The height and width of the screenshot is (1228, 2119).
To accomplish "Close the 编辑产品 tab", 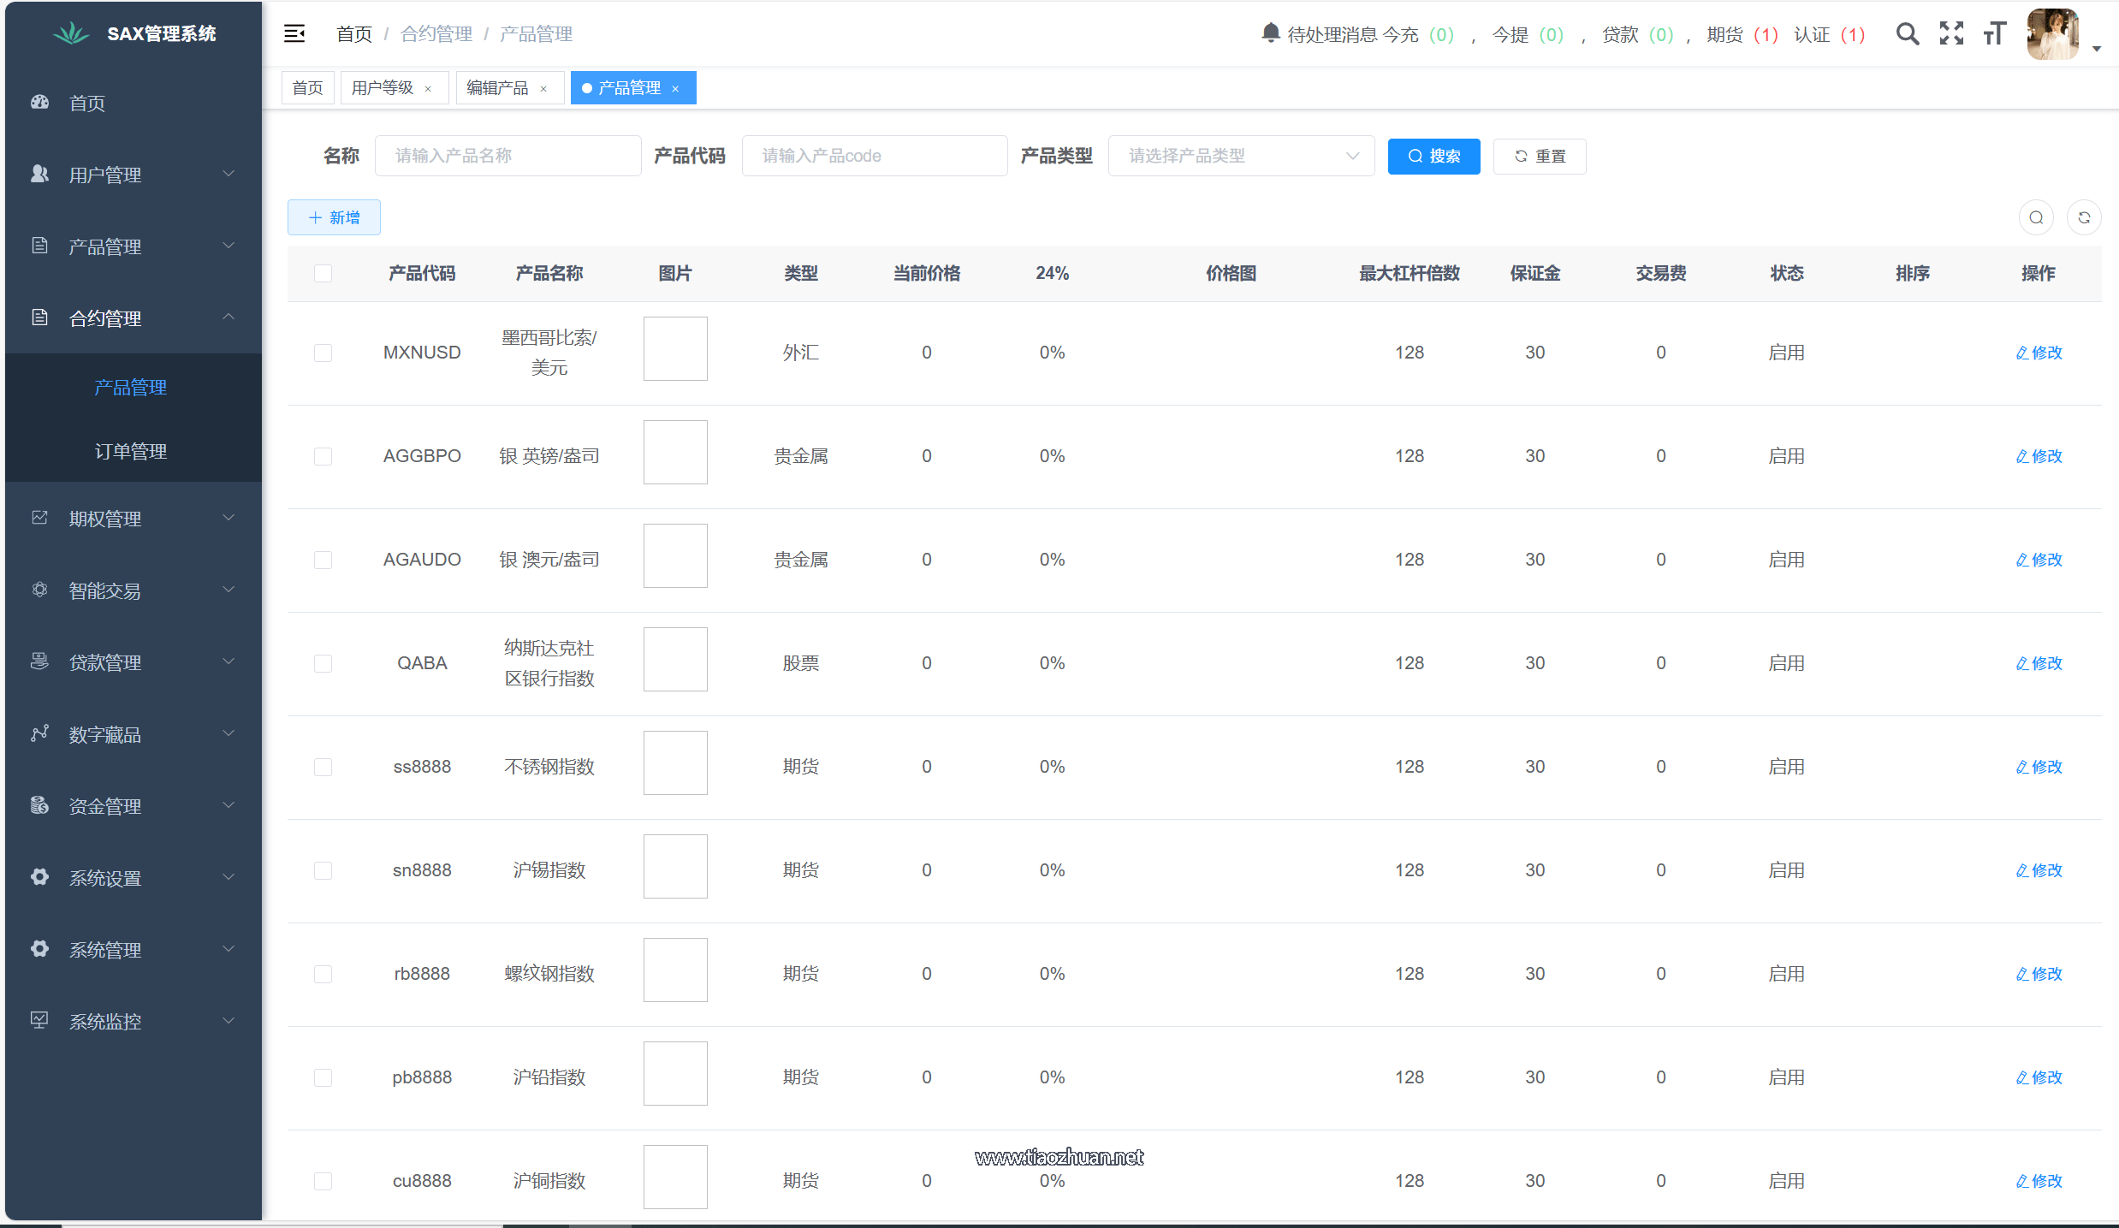I will pyautogui.click(x=543, y=89).
